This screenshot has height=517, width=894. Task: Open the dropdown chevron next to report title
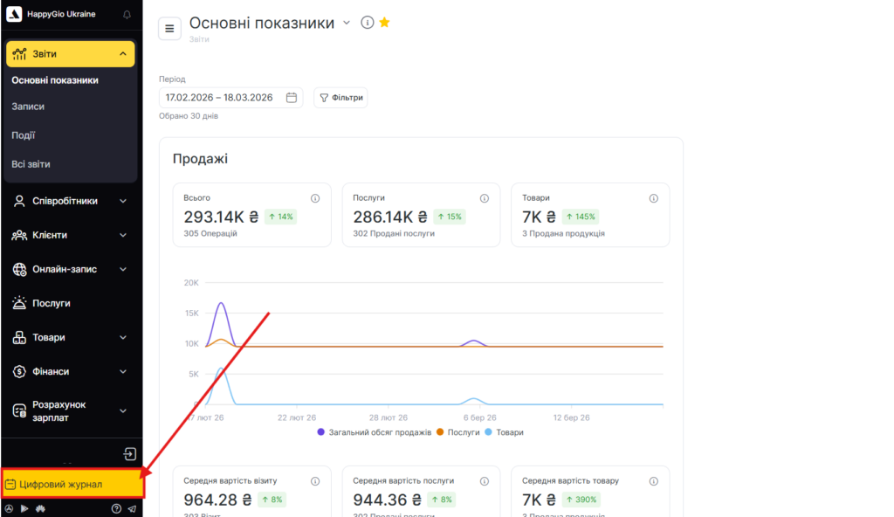pyautogui.click(x=347, y=23)
